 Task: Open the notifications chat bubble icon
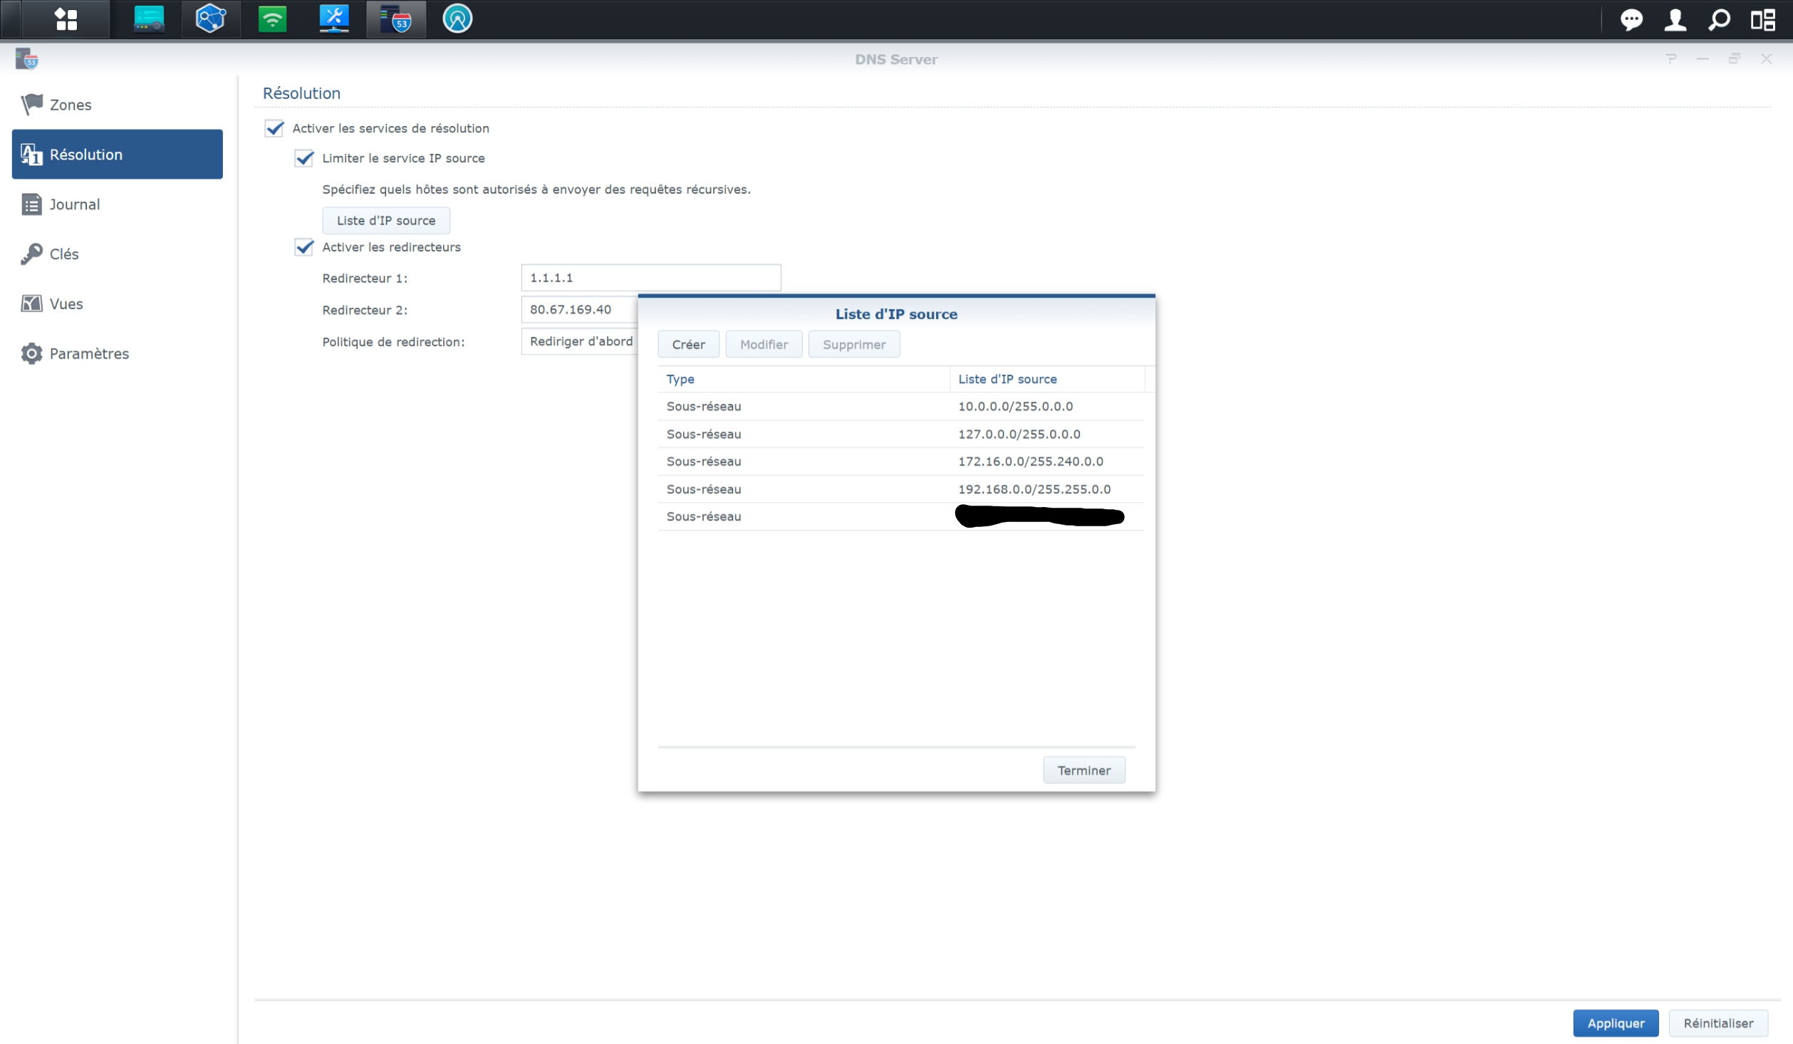pos(1631,19)
